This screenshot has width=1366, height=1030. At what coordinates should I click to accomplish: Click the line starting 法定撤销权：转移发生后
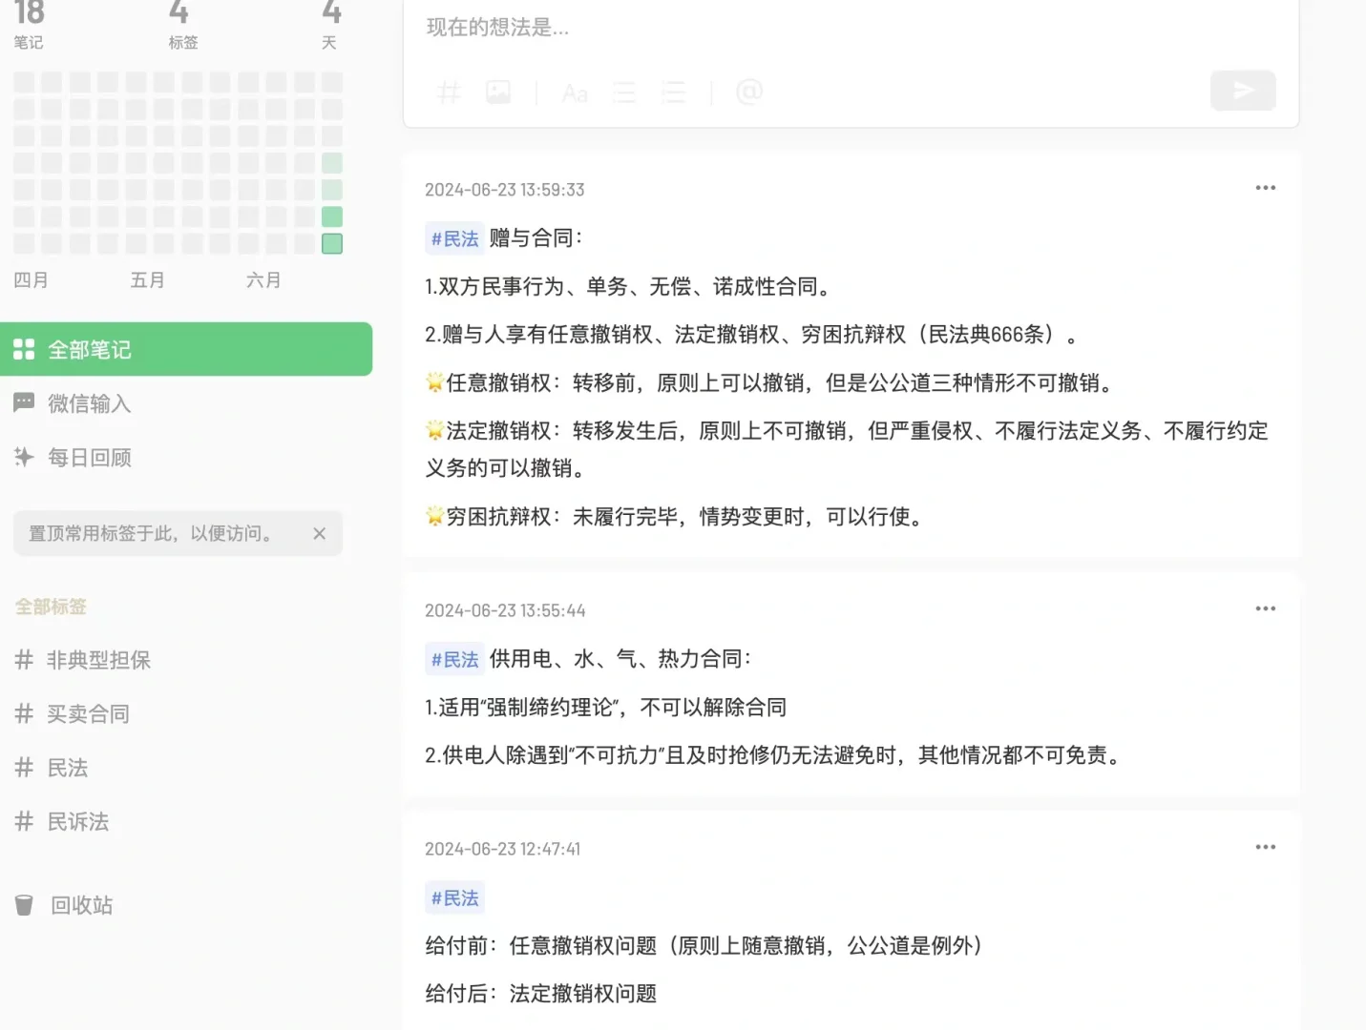tap(847, 449)
